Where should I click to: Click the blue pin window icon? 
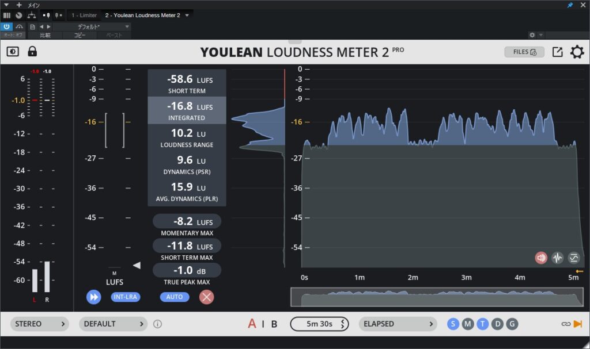(570, 5)
